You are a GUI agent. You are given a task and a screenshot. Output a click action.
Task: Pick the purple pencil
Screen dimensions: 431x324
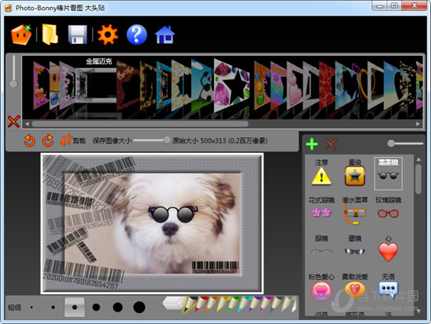[255, 304]
